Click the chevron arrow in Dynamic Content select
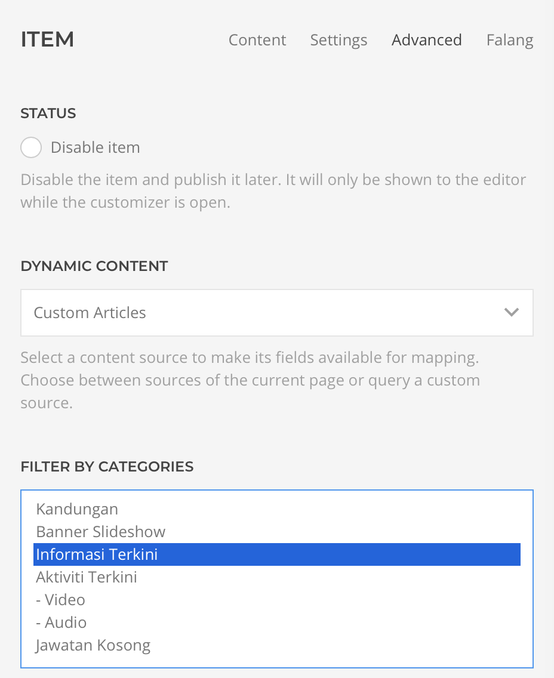The width and height of the screenshot is (554, 678). [x=511, y=313]
